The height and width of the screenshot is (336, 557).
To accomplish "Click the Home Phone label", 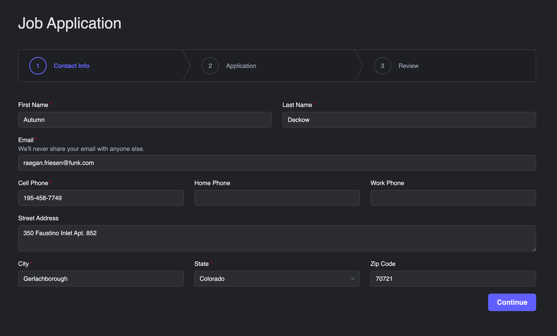I will [x=212, y=183].
